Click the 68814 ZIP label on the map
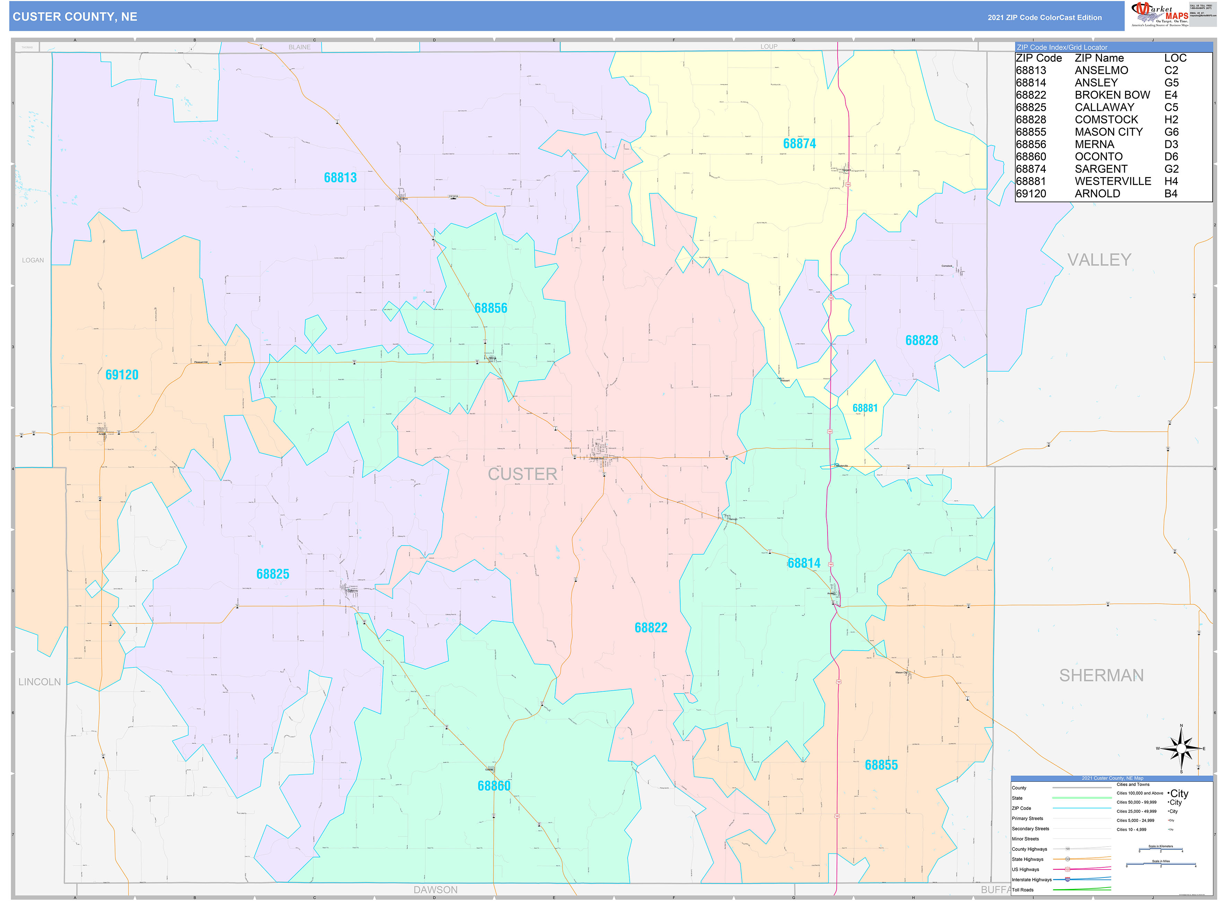The height and width of the screenshot is (901, 1223). [x=804, y=563]
